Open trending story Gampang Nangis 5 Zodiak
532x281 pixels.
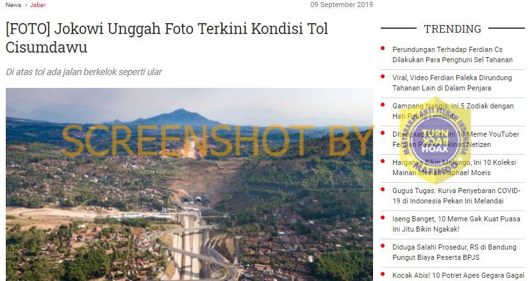(x=453, y=111)
